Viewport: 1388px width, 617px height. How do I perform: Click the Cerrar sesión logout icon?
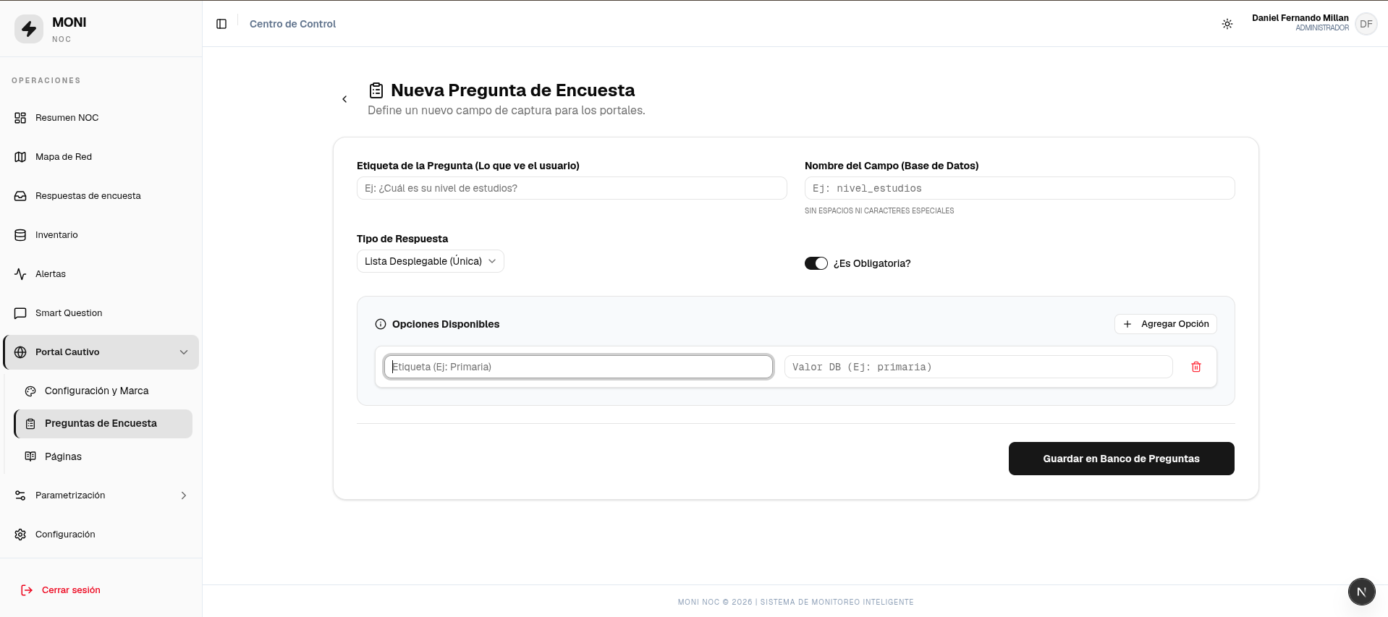[x=27, y=590]
